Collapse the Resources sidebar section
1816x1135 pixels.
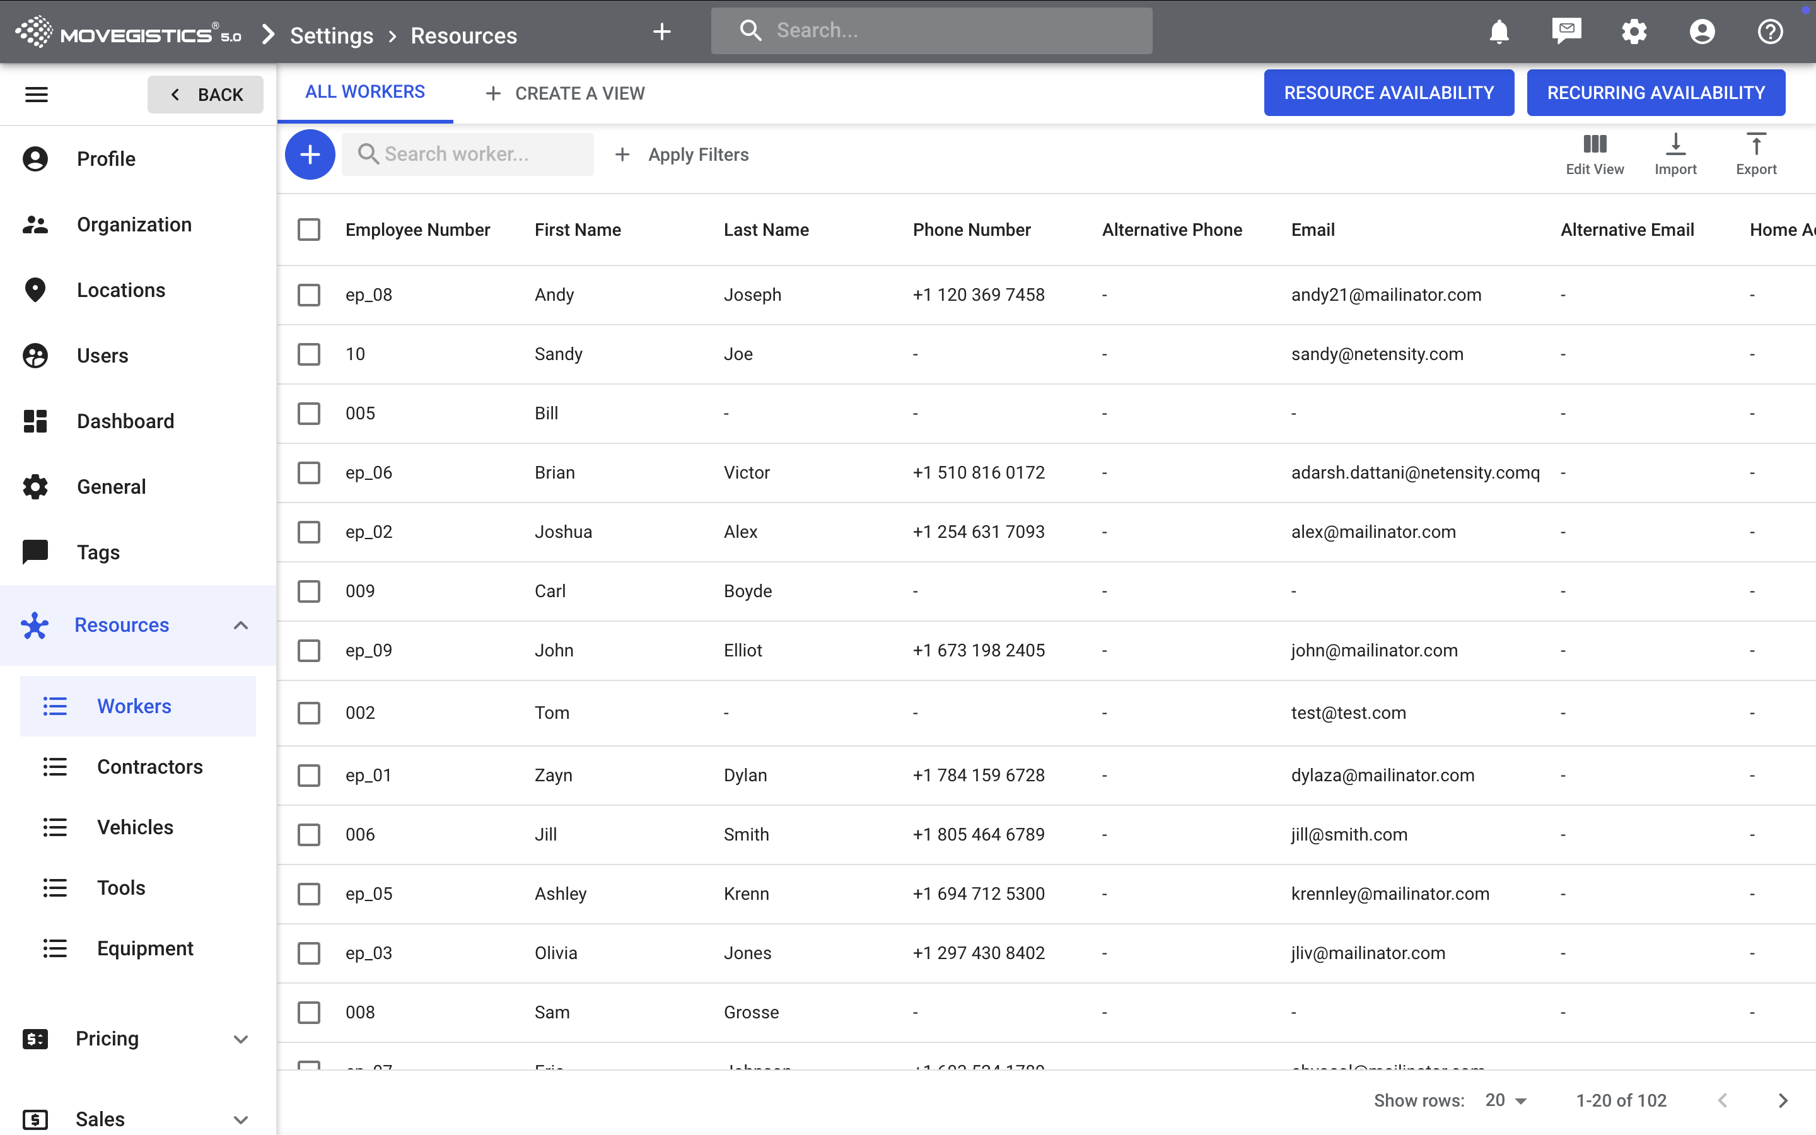pos(240,626)
